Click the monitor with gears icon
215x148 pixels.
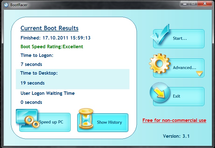pos(28,118)
